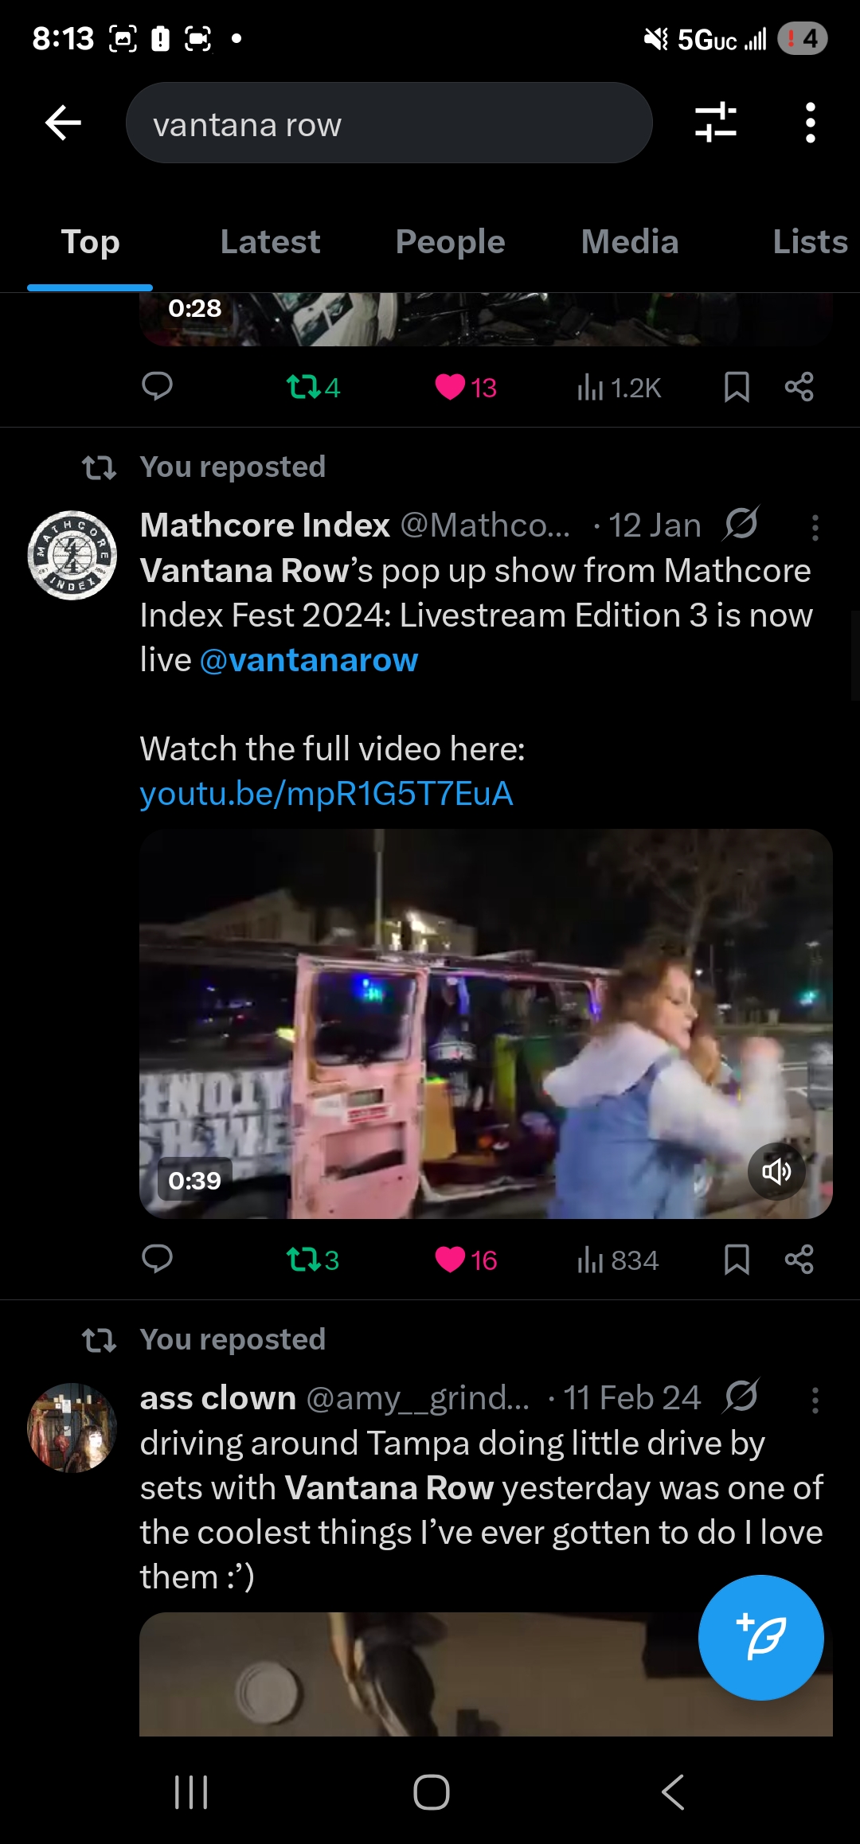Switch to the Latest tab
The image size is (860, 1844).
270,242
